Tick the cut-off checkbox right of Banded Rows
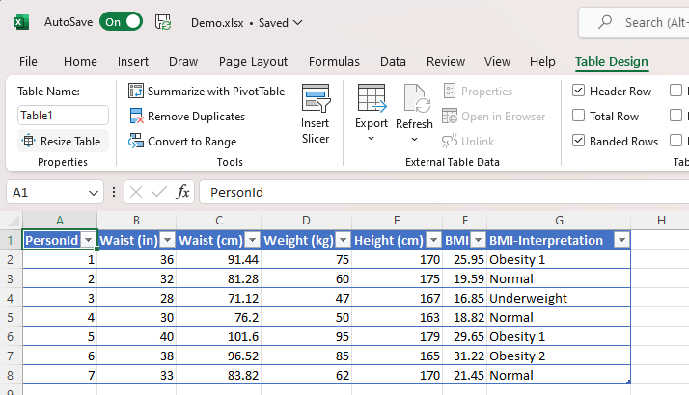Image resolution: width=689 pixels, height=395 pixels. [675, 141]
